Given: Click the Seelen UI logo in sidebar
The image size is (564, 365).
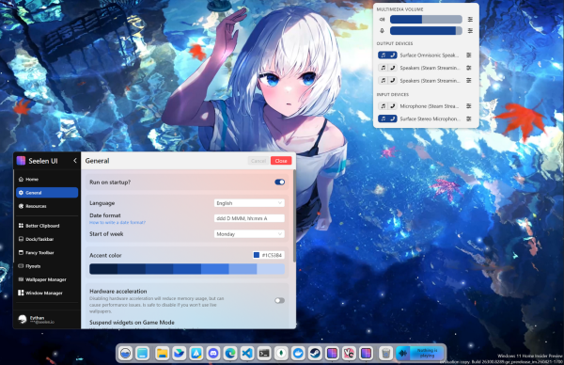Looking at the screenshot, I should [22, 161].
